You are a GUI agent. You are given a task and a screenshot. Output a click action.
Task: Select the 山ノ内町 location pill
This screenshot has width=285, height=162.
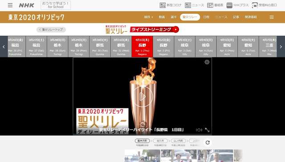point(178,141)
